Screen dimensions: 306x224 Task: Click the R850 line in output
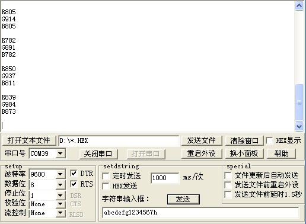click(x=8, y=69)
